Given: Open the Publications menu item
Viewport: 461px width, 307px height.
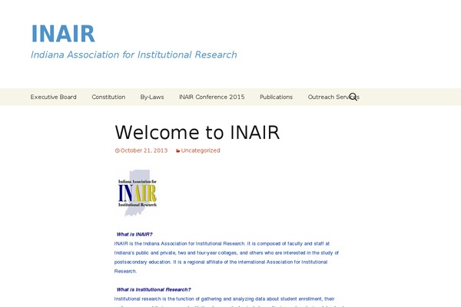Looking at the screenshot, I should [x=276, y=97].
